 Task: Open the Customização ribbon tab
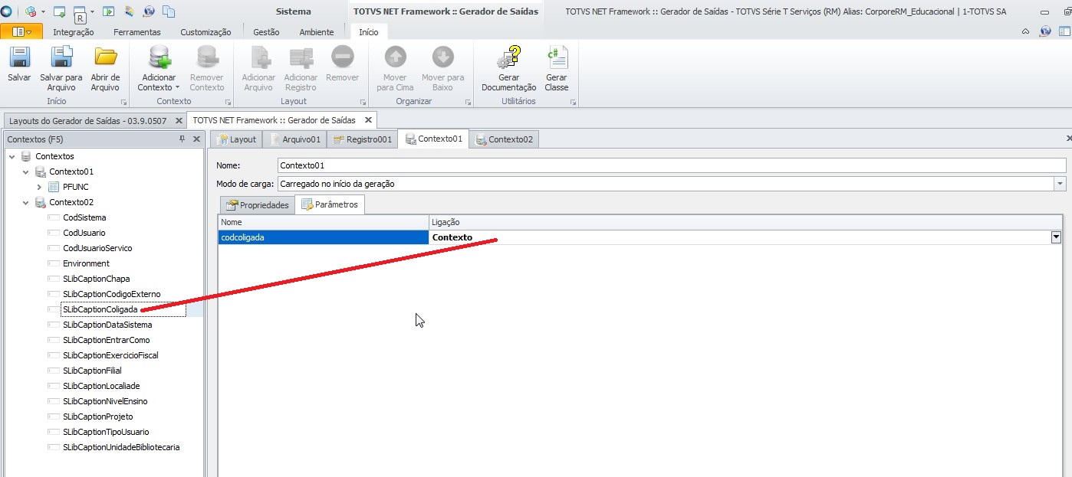(x=206, y=32)
